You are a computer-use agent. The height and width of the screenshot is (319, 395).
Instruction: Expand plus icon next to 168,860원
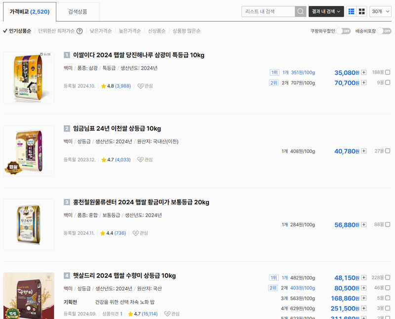click(364, 298)
